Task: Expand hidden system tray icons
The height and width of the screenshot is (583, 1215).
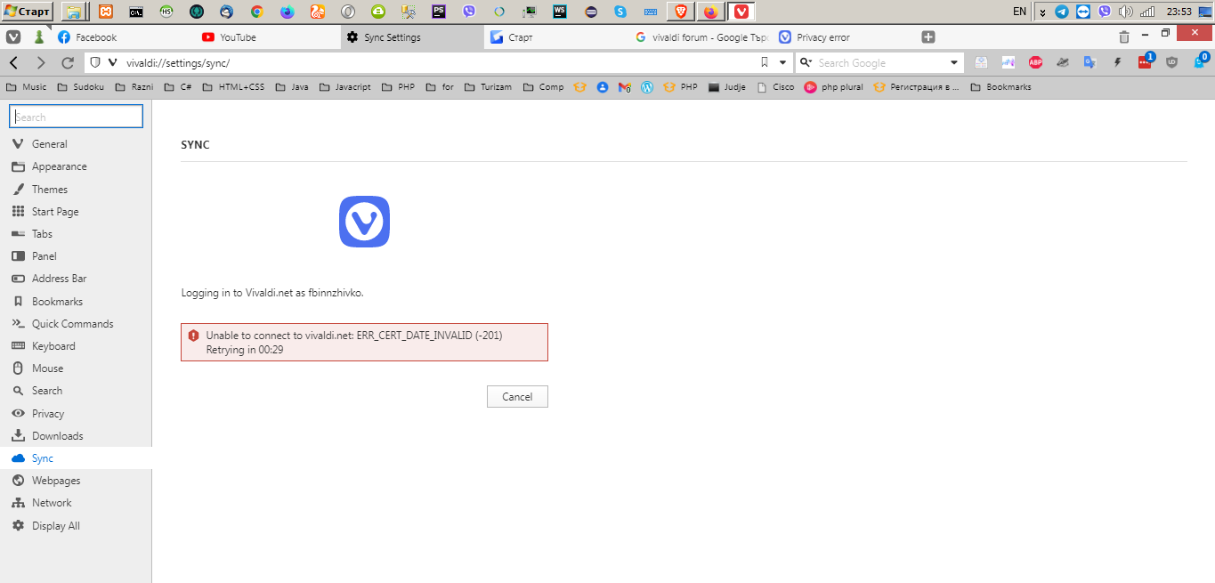Action: point(1043,12)
